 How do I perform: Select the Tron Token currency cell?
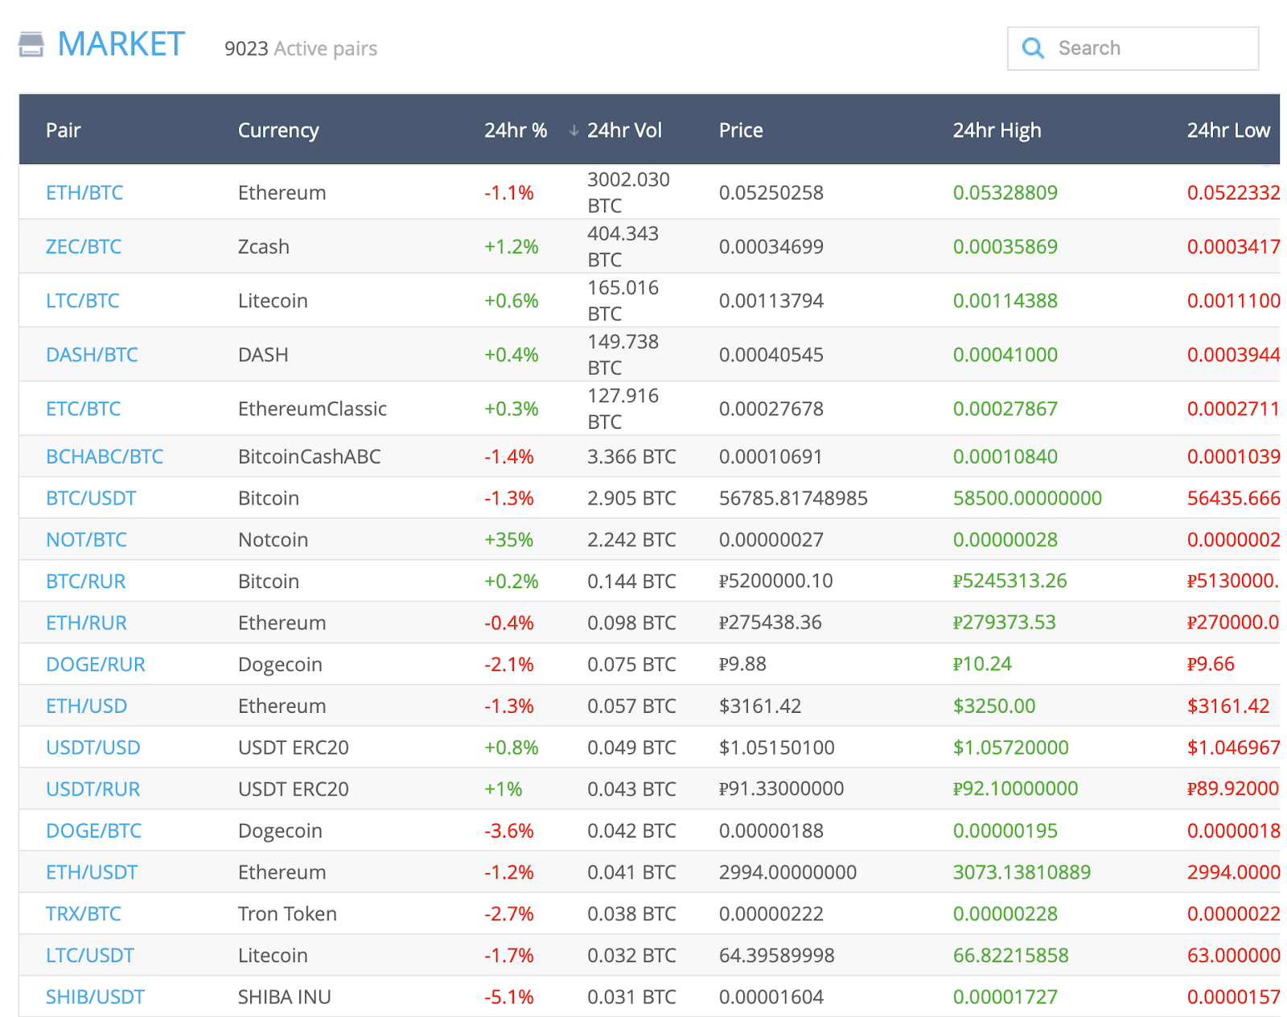(x=287, y=914)
